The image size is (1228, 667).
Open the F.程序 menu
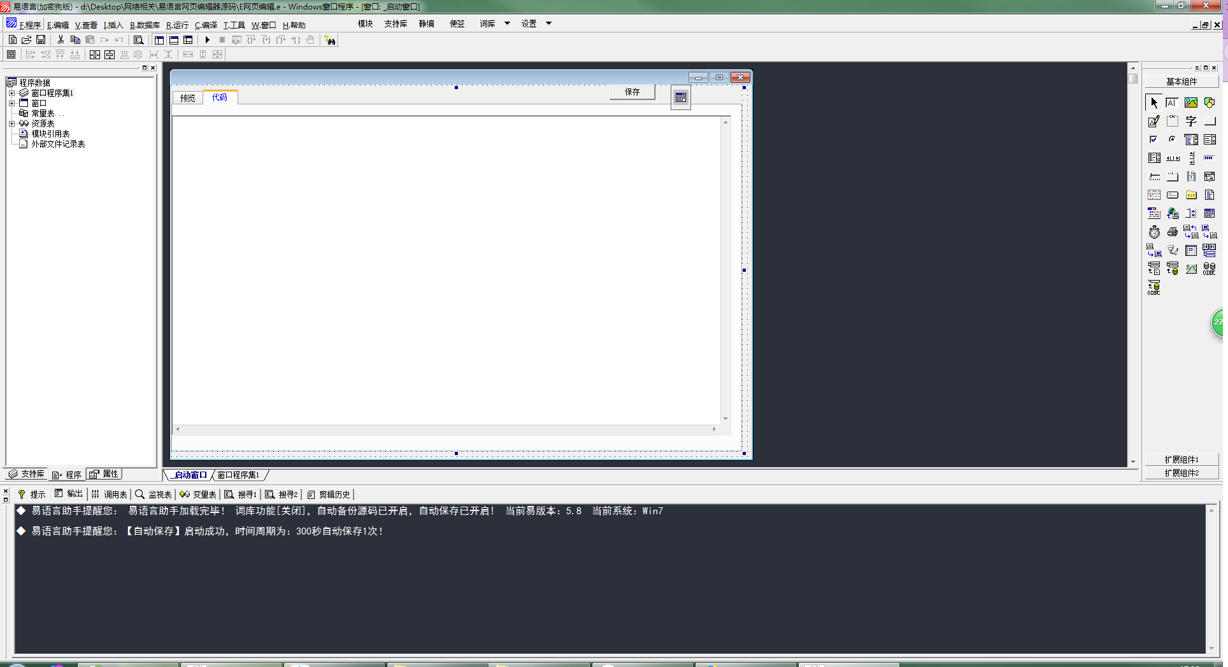pos(29,25)
